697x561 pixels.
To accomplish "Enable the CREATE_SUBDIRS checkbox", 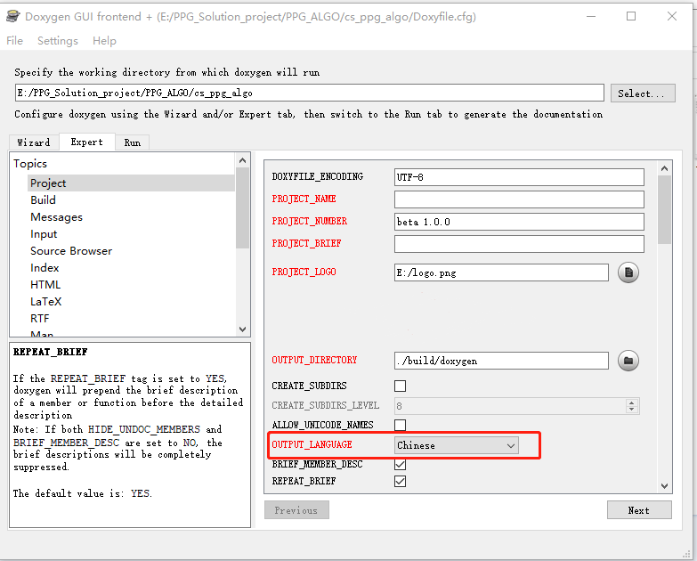I will tap(400, 386).
